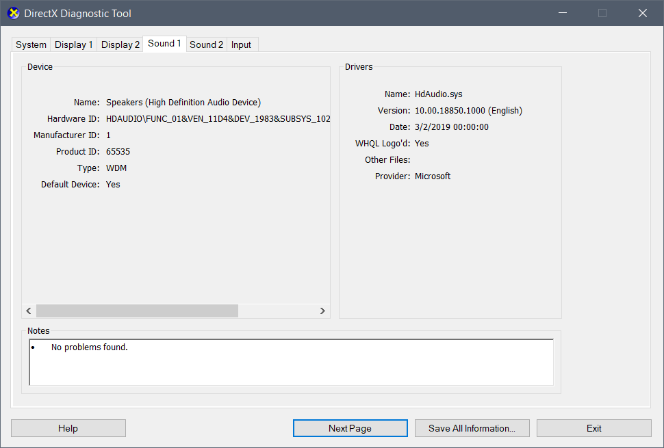Click the Product ID value 65535
This screenshot has height=448, width=664.
pos(118,151)
